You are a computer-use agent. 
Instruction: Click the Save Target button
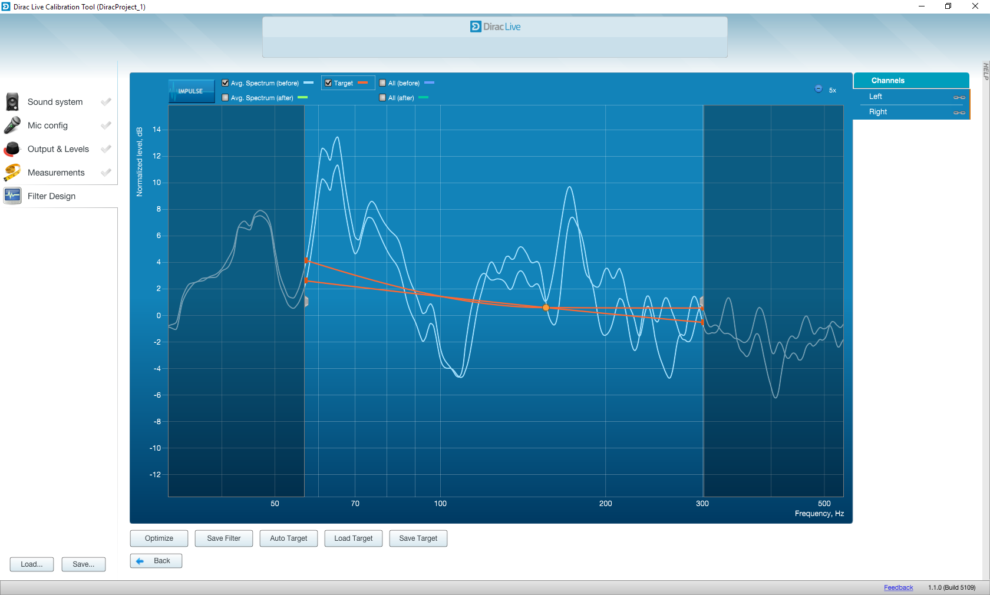418,538
